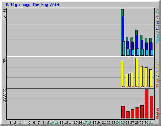Click the day 30 axis label
The width and height of the screenshot is (161, 126).
pyautogui.click(x=146, y=123)
